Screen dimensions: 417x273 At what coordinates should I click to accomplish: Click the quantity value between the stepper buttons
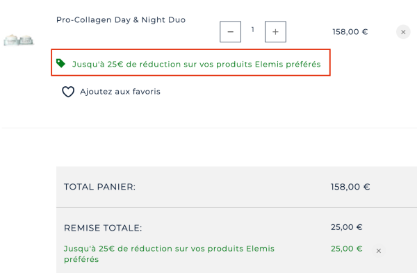[253, 29]
